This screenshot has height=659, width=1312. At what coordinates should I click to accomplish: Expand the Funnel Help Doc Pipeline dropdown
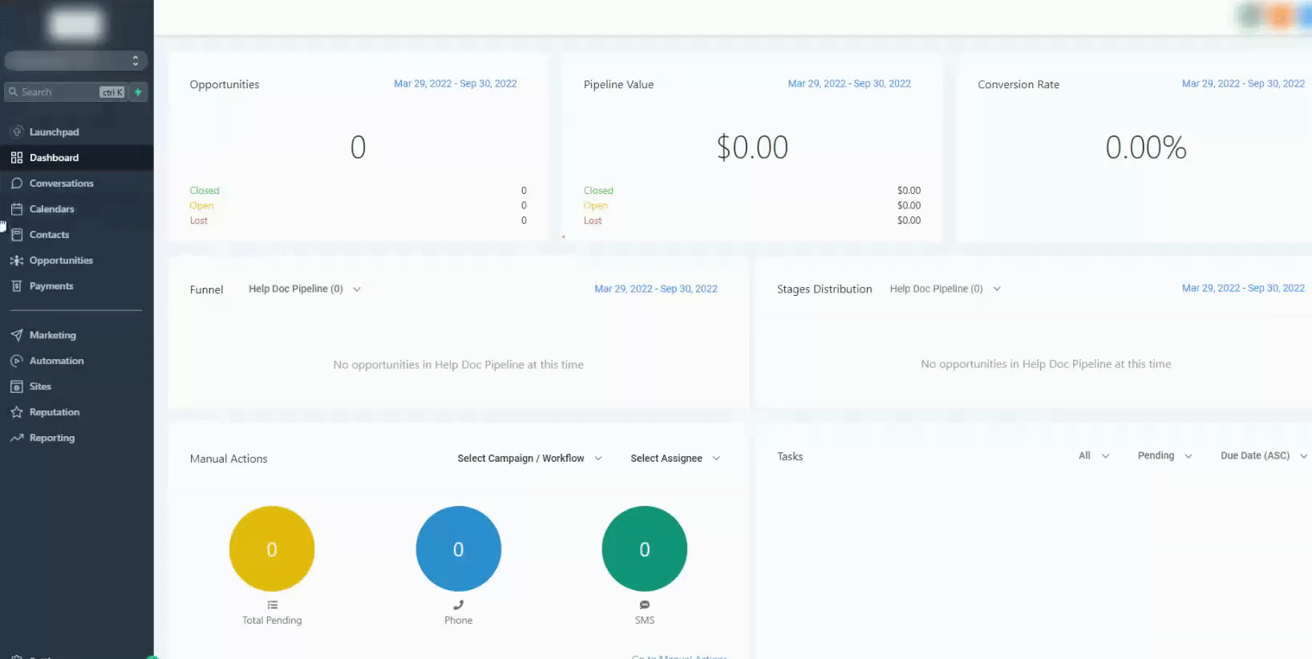(305, 289)
